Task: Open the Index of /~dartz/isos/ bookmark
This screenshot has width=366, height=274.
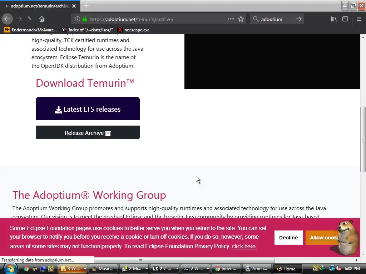Action: [87, 30]
